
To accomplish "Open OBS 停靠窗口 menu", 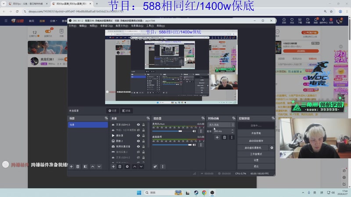I will tap(106, 26).
